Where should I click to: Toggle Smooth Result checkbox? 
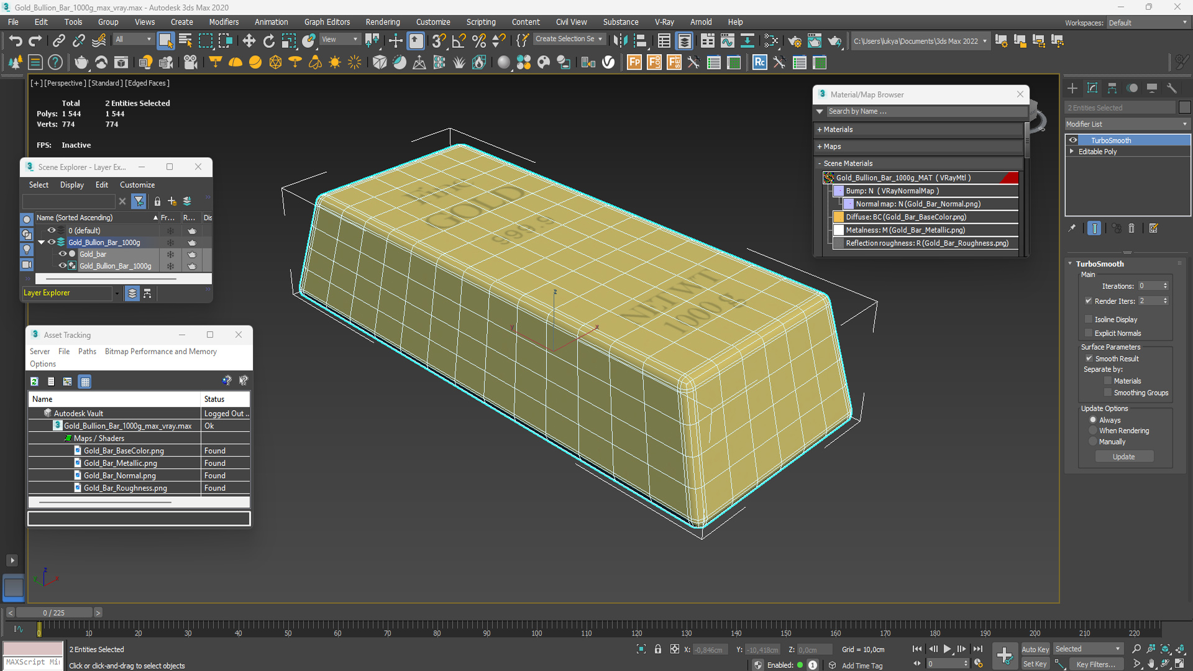[x=1089, y=358]
